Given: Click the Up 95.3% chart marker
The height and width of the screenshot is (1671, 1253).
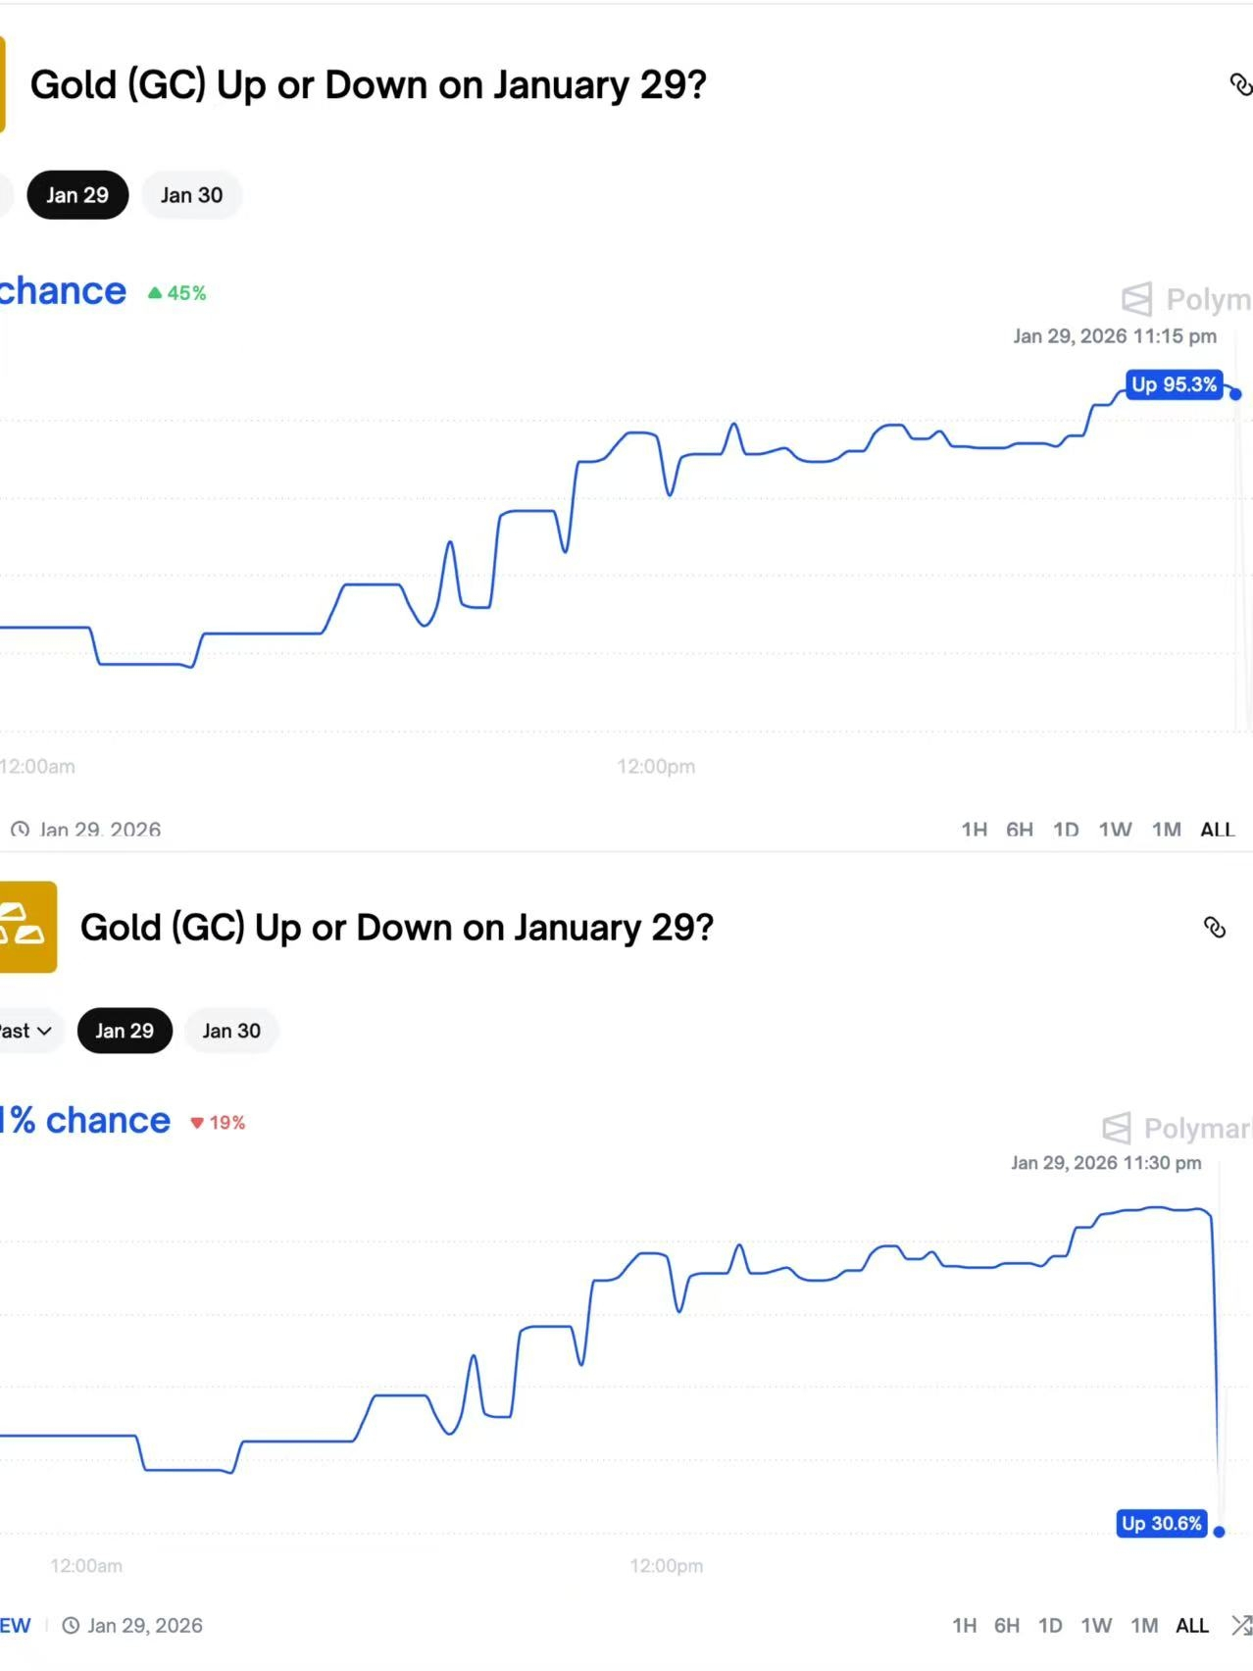Looking at the screenshot, I should [1175, 384].
